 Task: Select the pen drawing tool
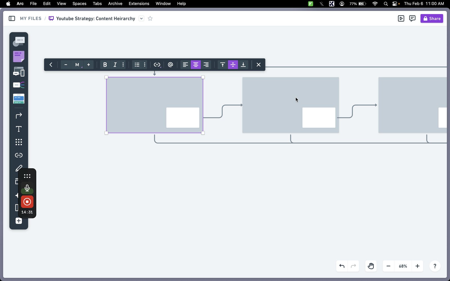19,168
